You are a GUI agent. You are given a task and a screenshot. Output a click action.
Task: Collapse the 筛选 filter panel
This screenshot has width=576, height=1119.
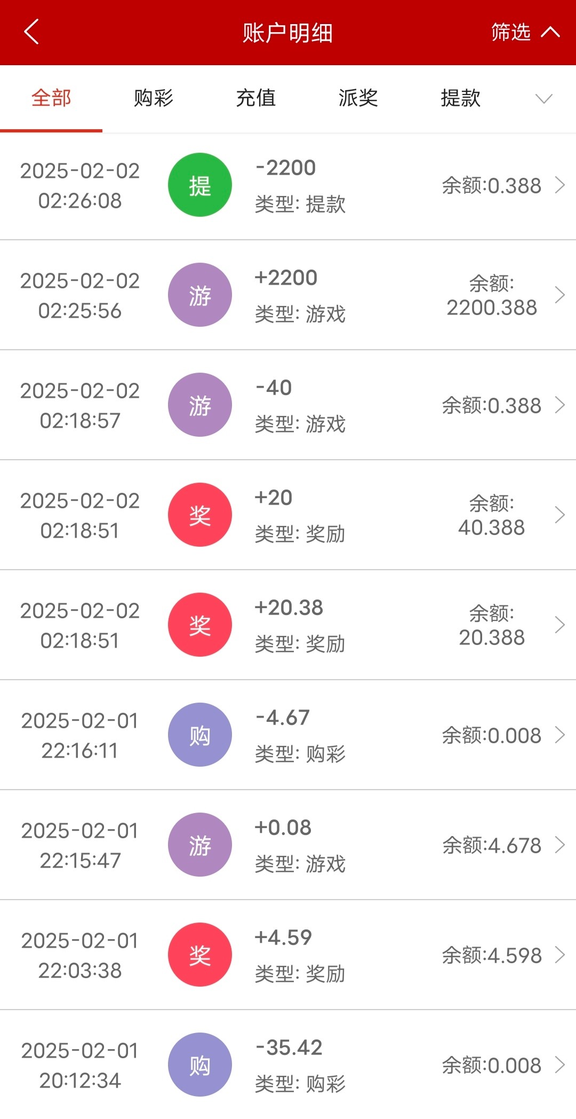[525, 33]
